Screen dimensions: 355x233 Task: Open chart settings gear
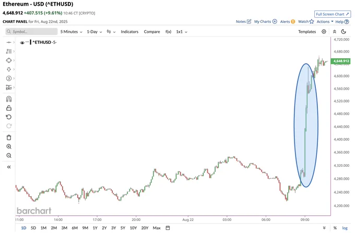point(324,32)
